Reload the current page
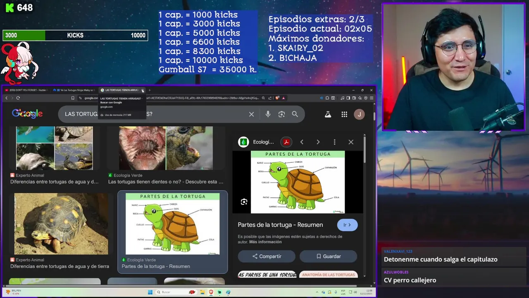The height and width of the screenshot is (298, 529). (18, 98)
